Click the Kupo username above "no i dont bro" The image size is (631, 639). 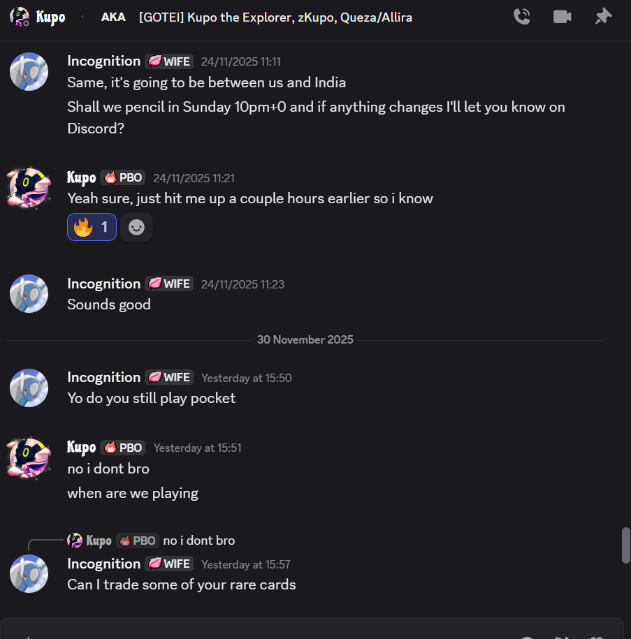coord(81,448)
